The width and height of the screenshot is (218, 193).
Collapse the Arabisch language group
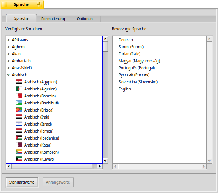[x=9, y=75]
